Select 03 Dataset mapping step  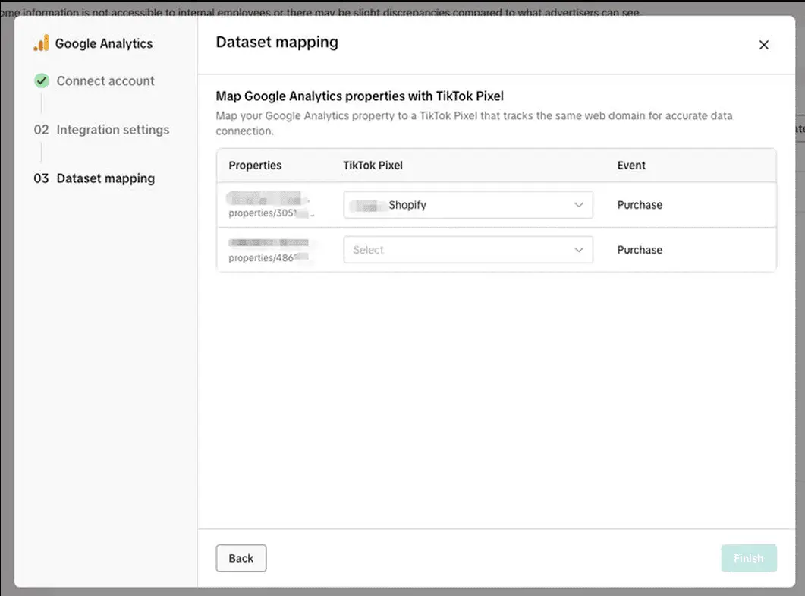point(95,178)
